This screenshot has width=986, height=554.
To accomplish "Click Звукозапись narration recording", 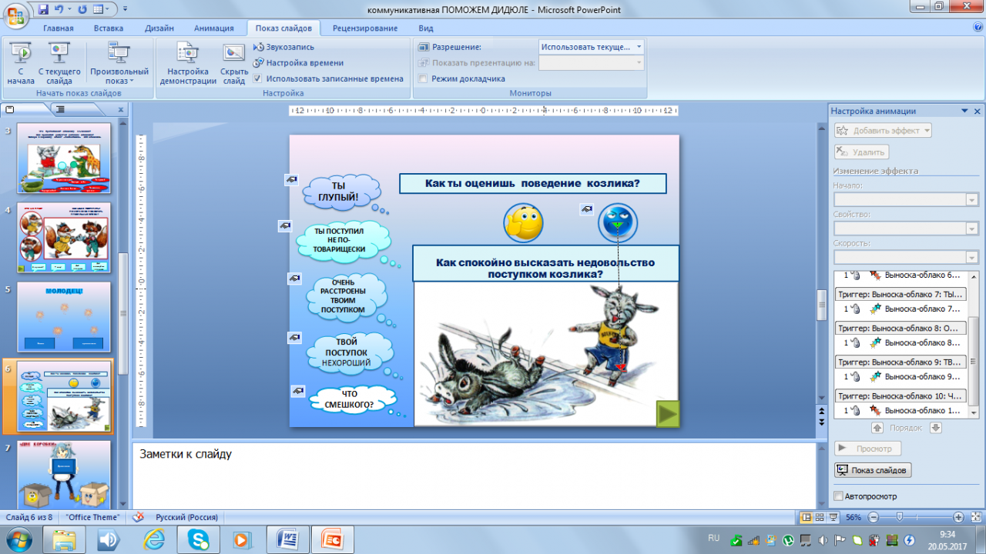I will tap(283, 47).
